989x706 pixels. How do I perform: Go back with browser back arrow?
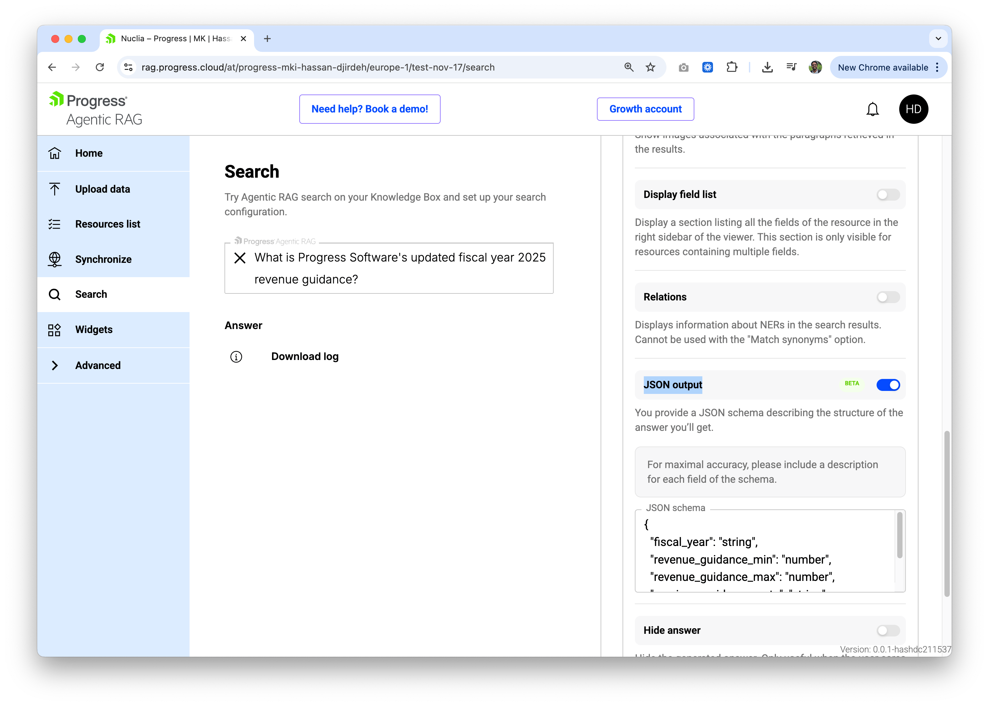pos(52,68)
